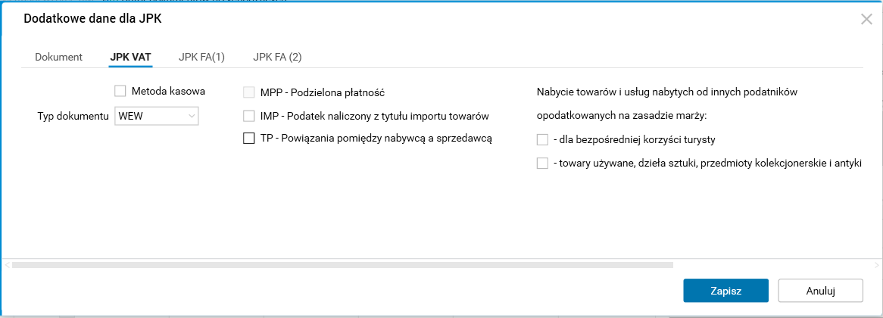883x318 pixels.
Task: Tick TP - Powiązania pomiędzy nabywcą a sprzedawcą
Action: click(x=248, y=138)
